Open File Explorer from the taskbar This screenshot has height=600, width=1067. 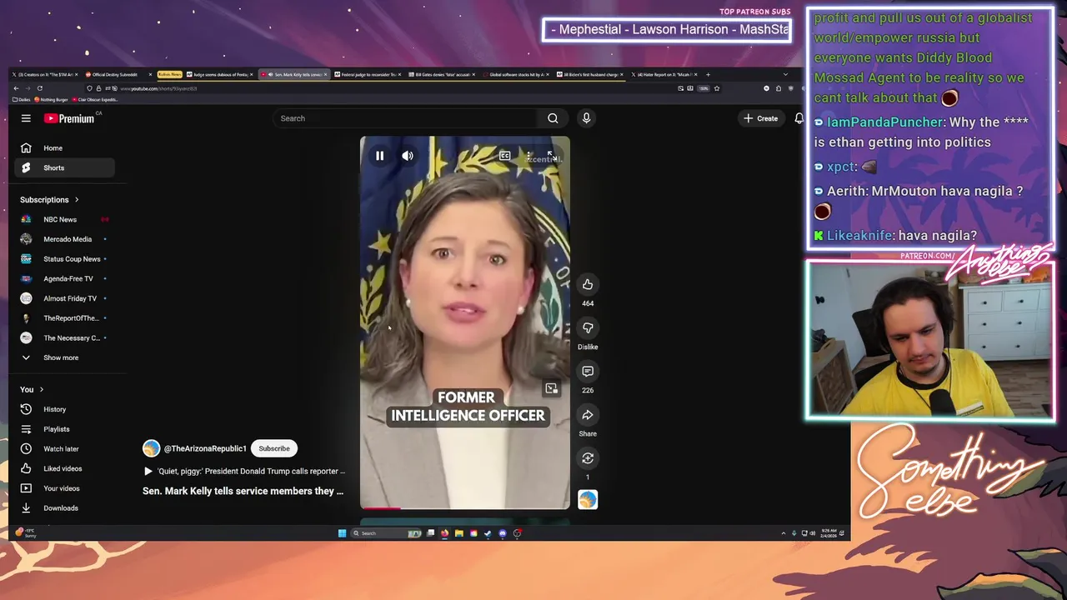tap(459, 533)
